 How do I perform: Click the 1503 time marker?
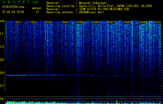point(49,22)
